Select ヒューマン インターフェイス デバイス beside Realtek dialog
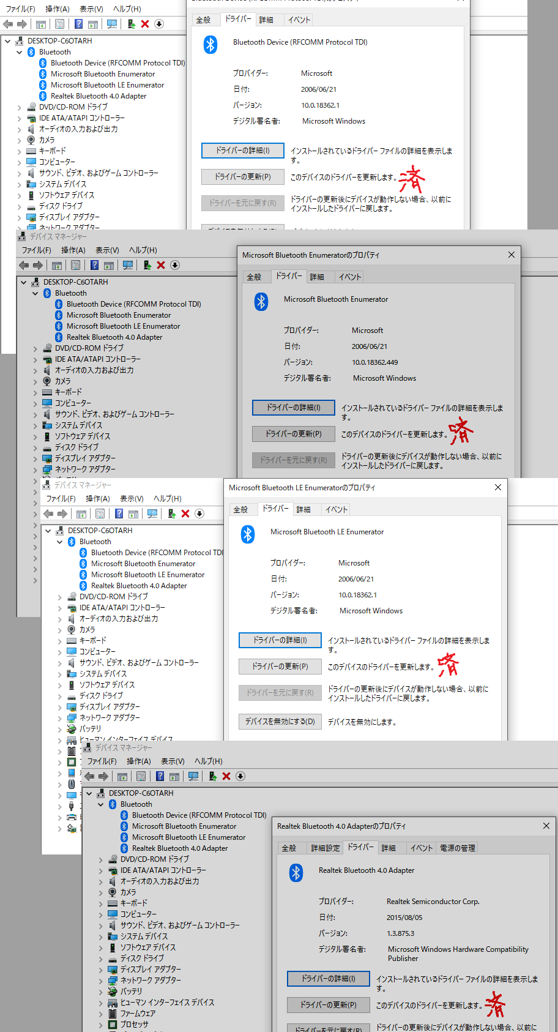 point(167,1002)
